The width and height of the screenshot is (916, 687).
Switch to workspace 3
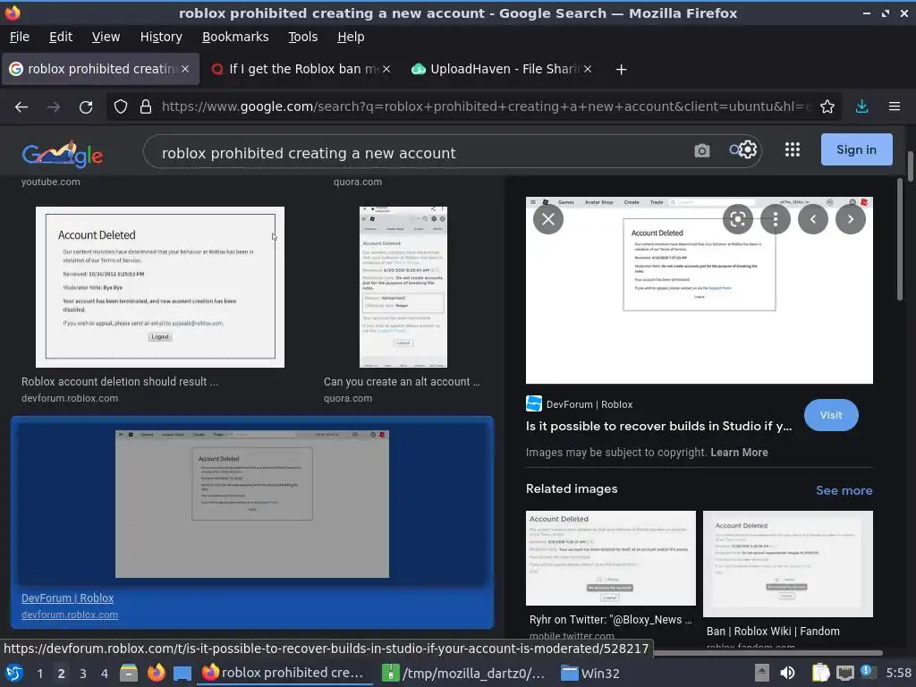click(x=83, y=674)
